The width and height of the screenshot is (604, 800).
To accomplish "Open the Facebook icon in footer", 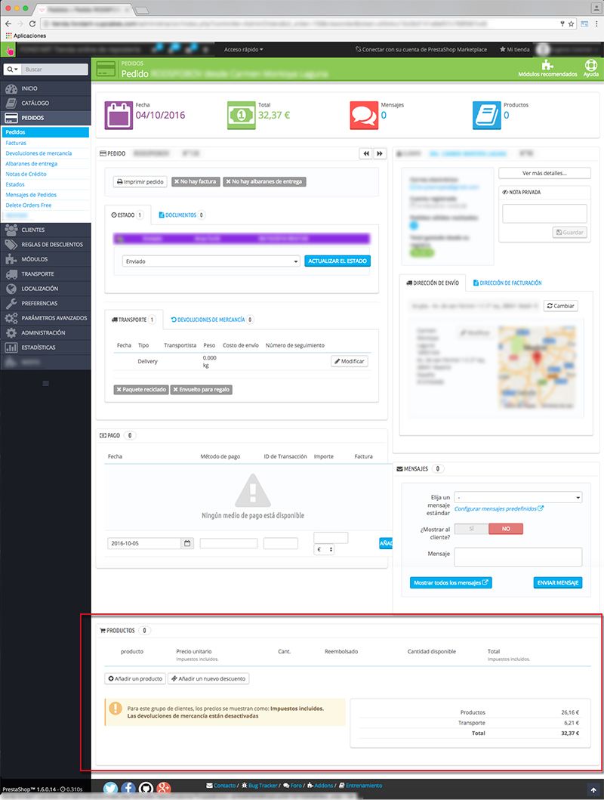I will [128, 788].
